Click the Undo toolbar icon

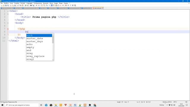[x=26, y=5]
